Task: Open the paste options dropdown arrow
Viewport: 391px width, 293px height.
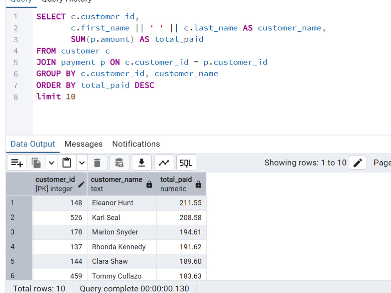Action: [x=82, y=163]
